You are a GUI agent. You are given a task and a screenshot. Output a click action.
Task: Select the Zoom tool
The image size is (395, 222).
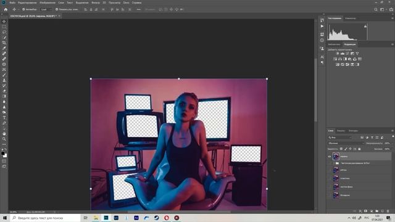tap(4, 139)
